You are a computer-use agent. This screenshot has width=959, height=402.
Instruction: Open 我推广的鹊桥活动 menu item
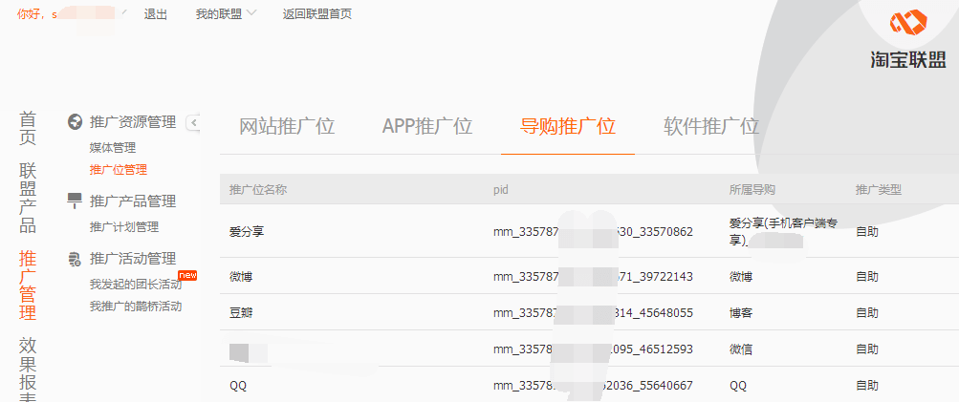(136, 307)
